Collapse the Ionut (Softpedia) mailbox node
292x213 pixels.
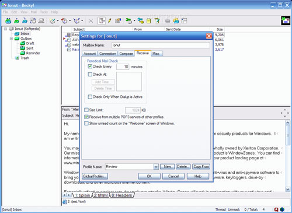[5, 29]
